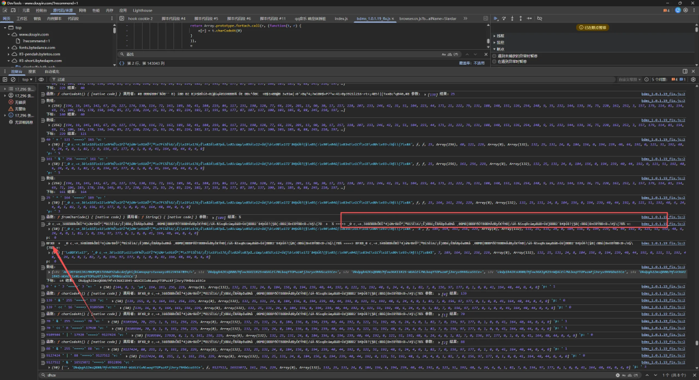Click the step over function icon
This screenshot has height=380, width=699.
pos(505,18)
